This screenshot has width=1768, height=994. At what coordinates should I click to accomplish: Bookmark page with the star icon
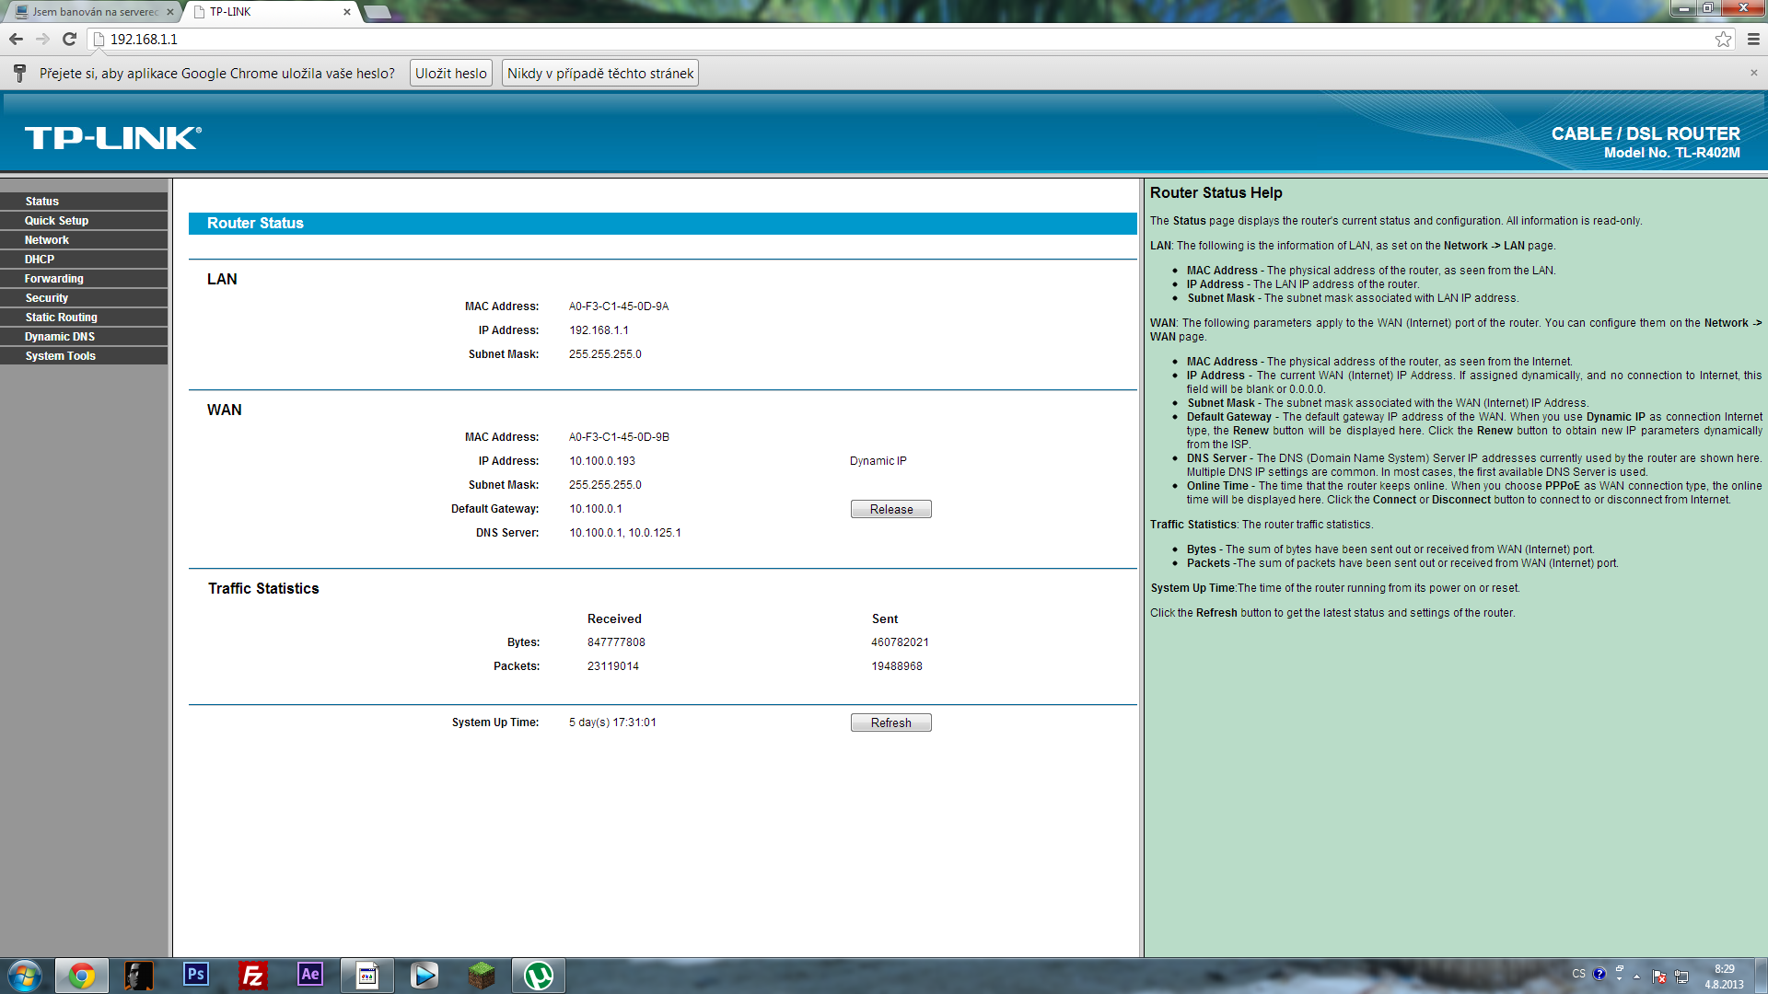pyautogui.click(x=1723, y=39)
